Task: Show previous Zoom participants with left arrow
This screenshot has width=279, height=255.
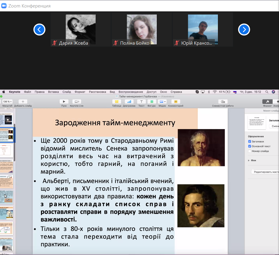Action: pos(39,30)
